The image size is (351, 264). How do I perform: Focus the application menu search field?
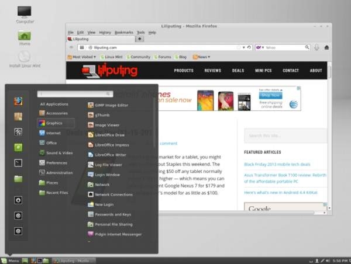click(x=75, y=94)
